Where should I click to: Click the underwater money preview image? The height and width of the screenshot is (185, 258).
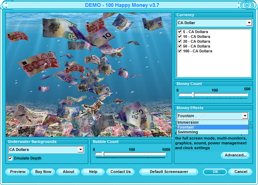[89, 75]
